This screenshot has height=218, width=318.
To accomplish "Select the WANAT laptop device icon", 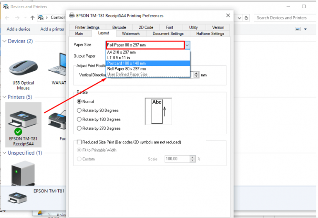I will 57,65.
